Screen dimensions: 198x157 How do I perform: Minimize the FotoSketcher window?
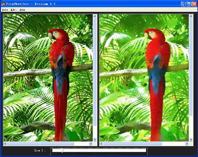pyautogui.click(x=183, y=4)
